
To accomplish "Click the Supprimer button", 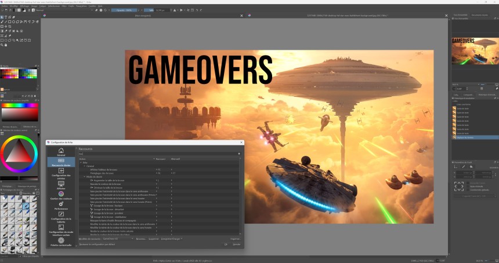I will pyautogui.click(x=153, y=238).
